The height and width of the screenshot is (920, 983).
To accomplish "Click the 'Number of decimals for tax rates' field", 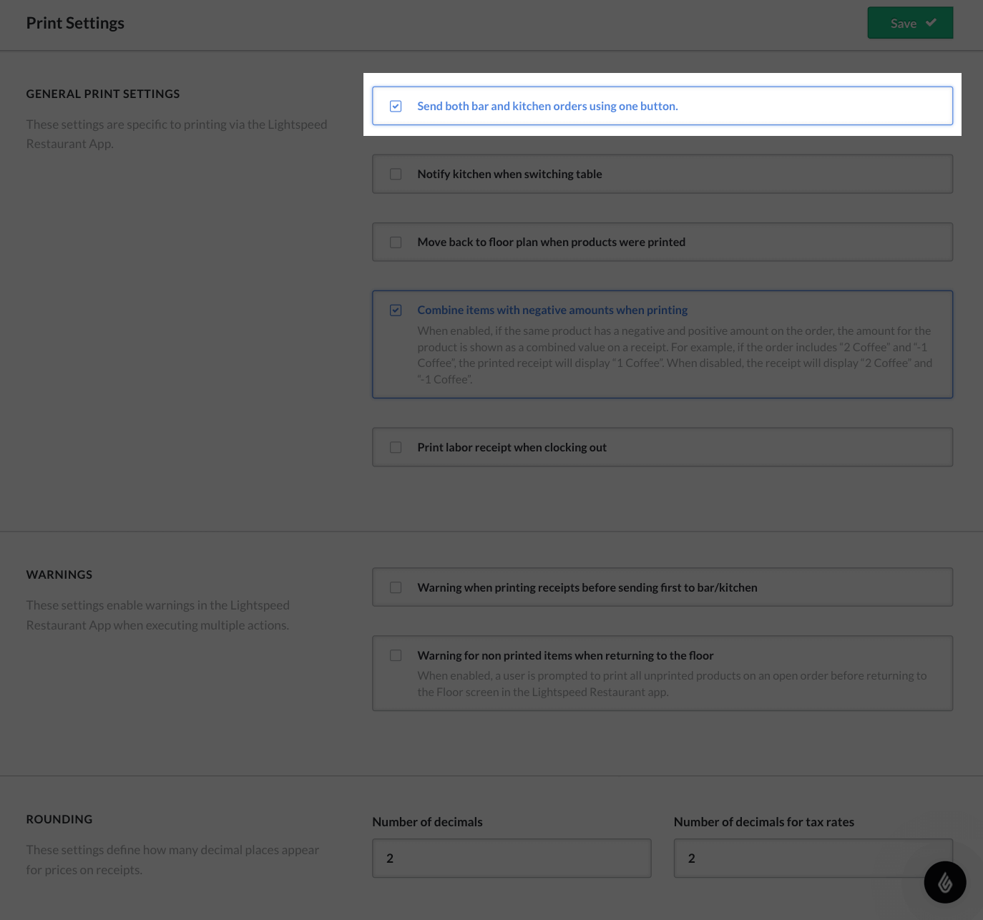I will tap(812, 858).
